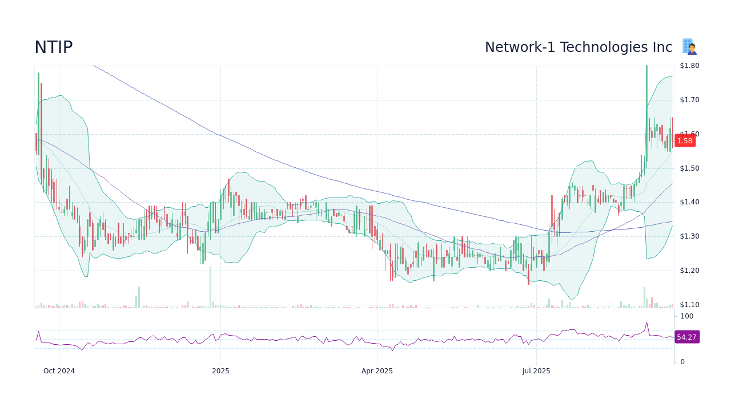Toggle the NTIP ticker symbol heading
Screen dimensions: 731x411
[x=54, y=47]
